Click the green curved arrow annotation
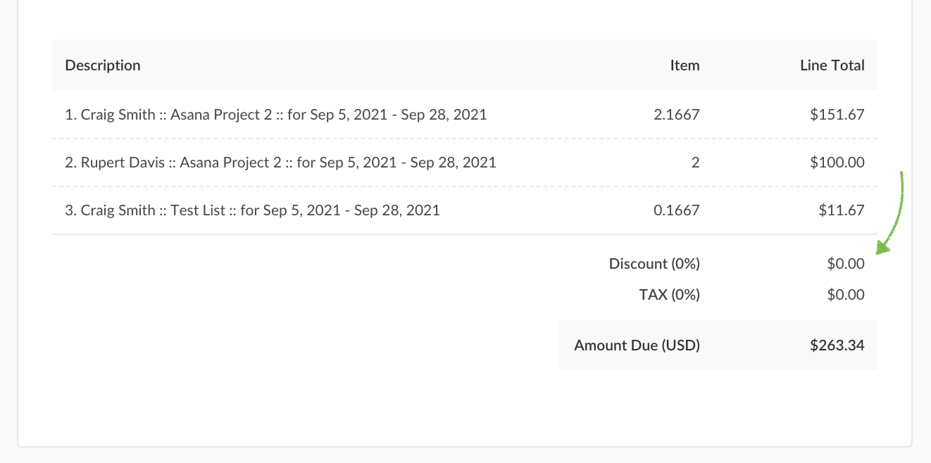This screenshot has width=931, height=463. (897, 211)
